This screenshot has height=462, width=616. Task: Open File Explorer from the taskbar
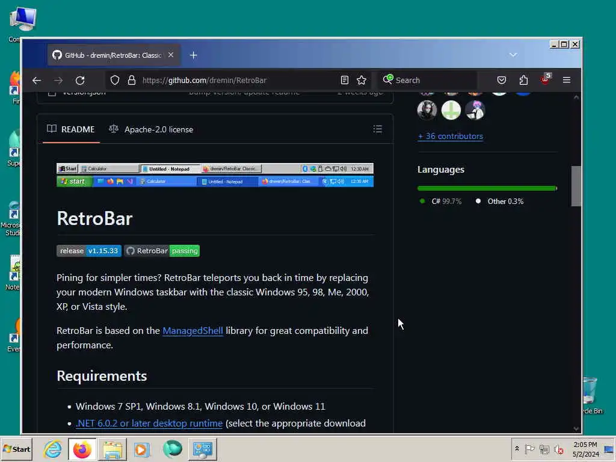tap(112, 449)
